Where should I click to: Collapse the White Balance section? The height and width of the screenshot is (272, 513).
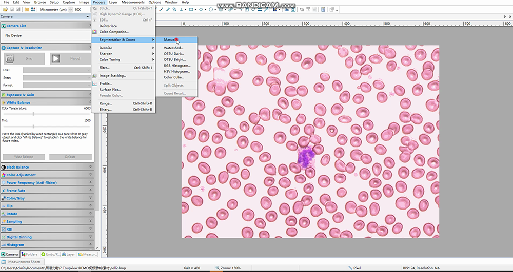(91, 102)
